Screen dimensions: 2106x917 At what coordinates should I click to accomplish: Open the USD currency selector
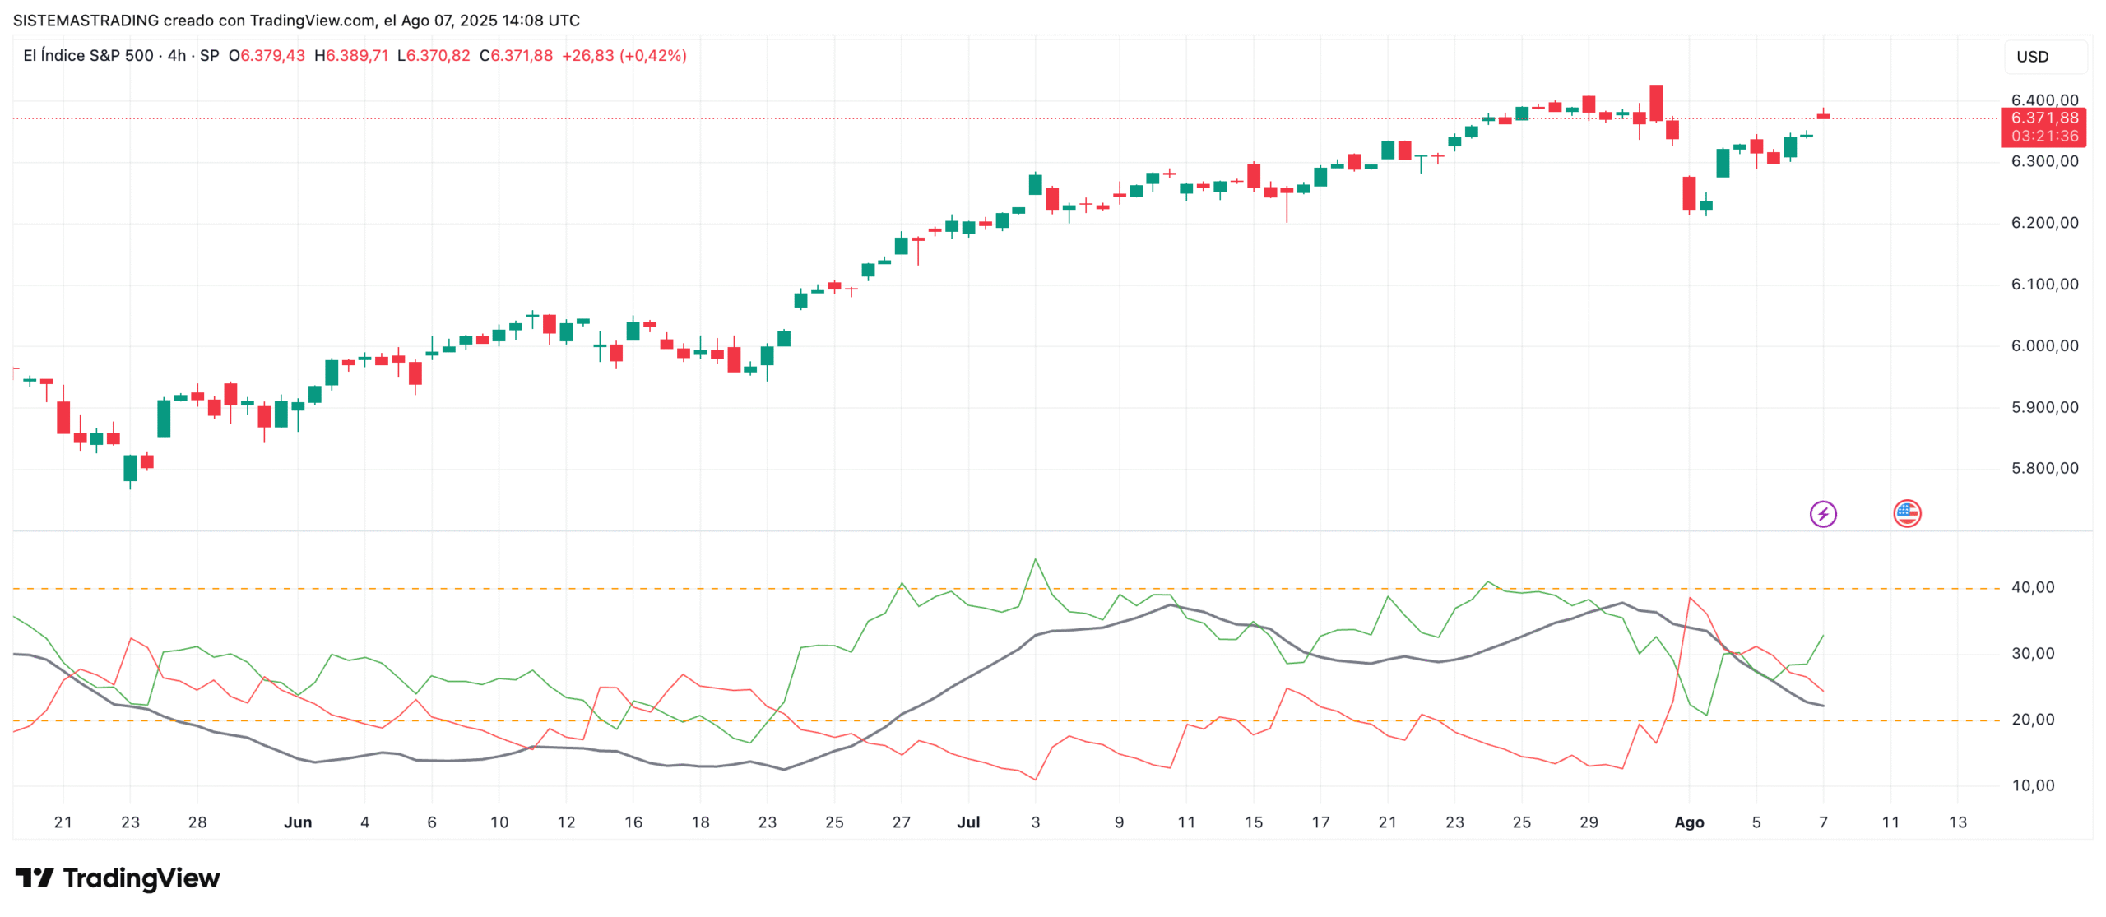click(x=2032, y=57)
